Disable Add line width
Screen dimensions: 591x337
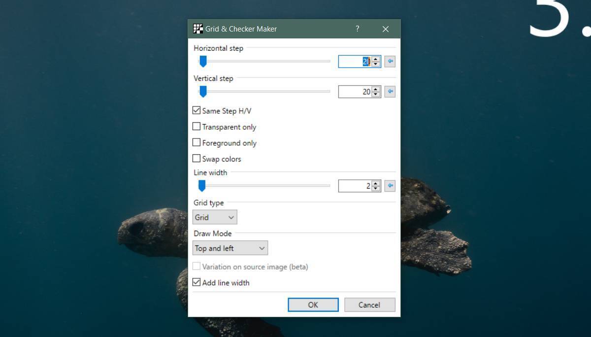click(x=196, y=282)
